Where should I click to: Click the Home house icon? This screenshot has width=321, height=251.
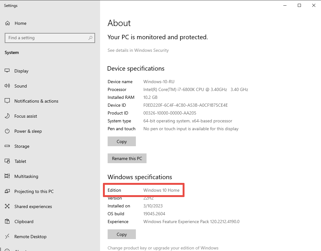pyautogui.click(x=8, y=23)
